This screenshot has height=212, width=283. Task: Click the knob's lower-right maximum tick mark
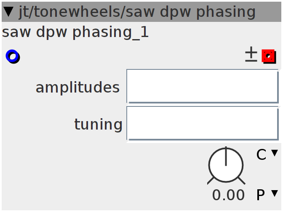point(241,180)
